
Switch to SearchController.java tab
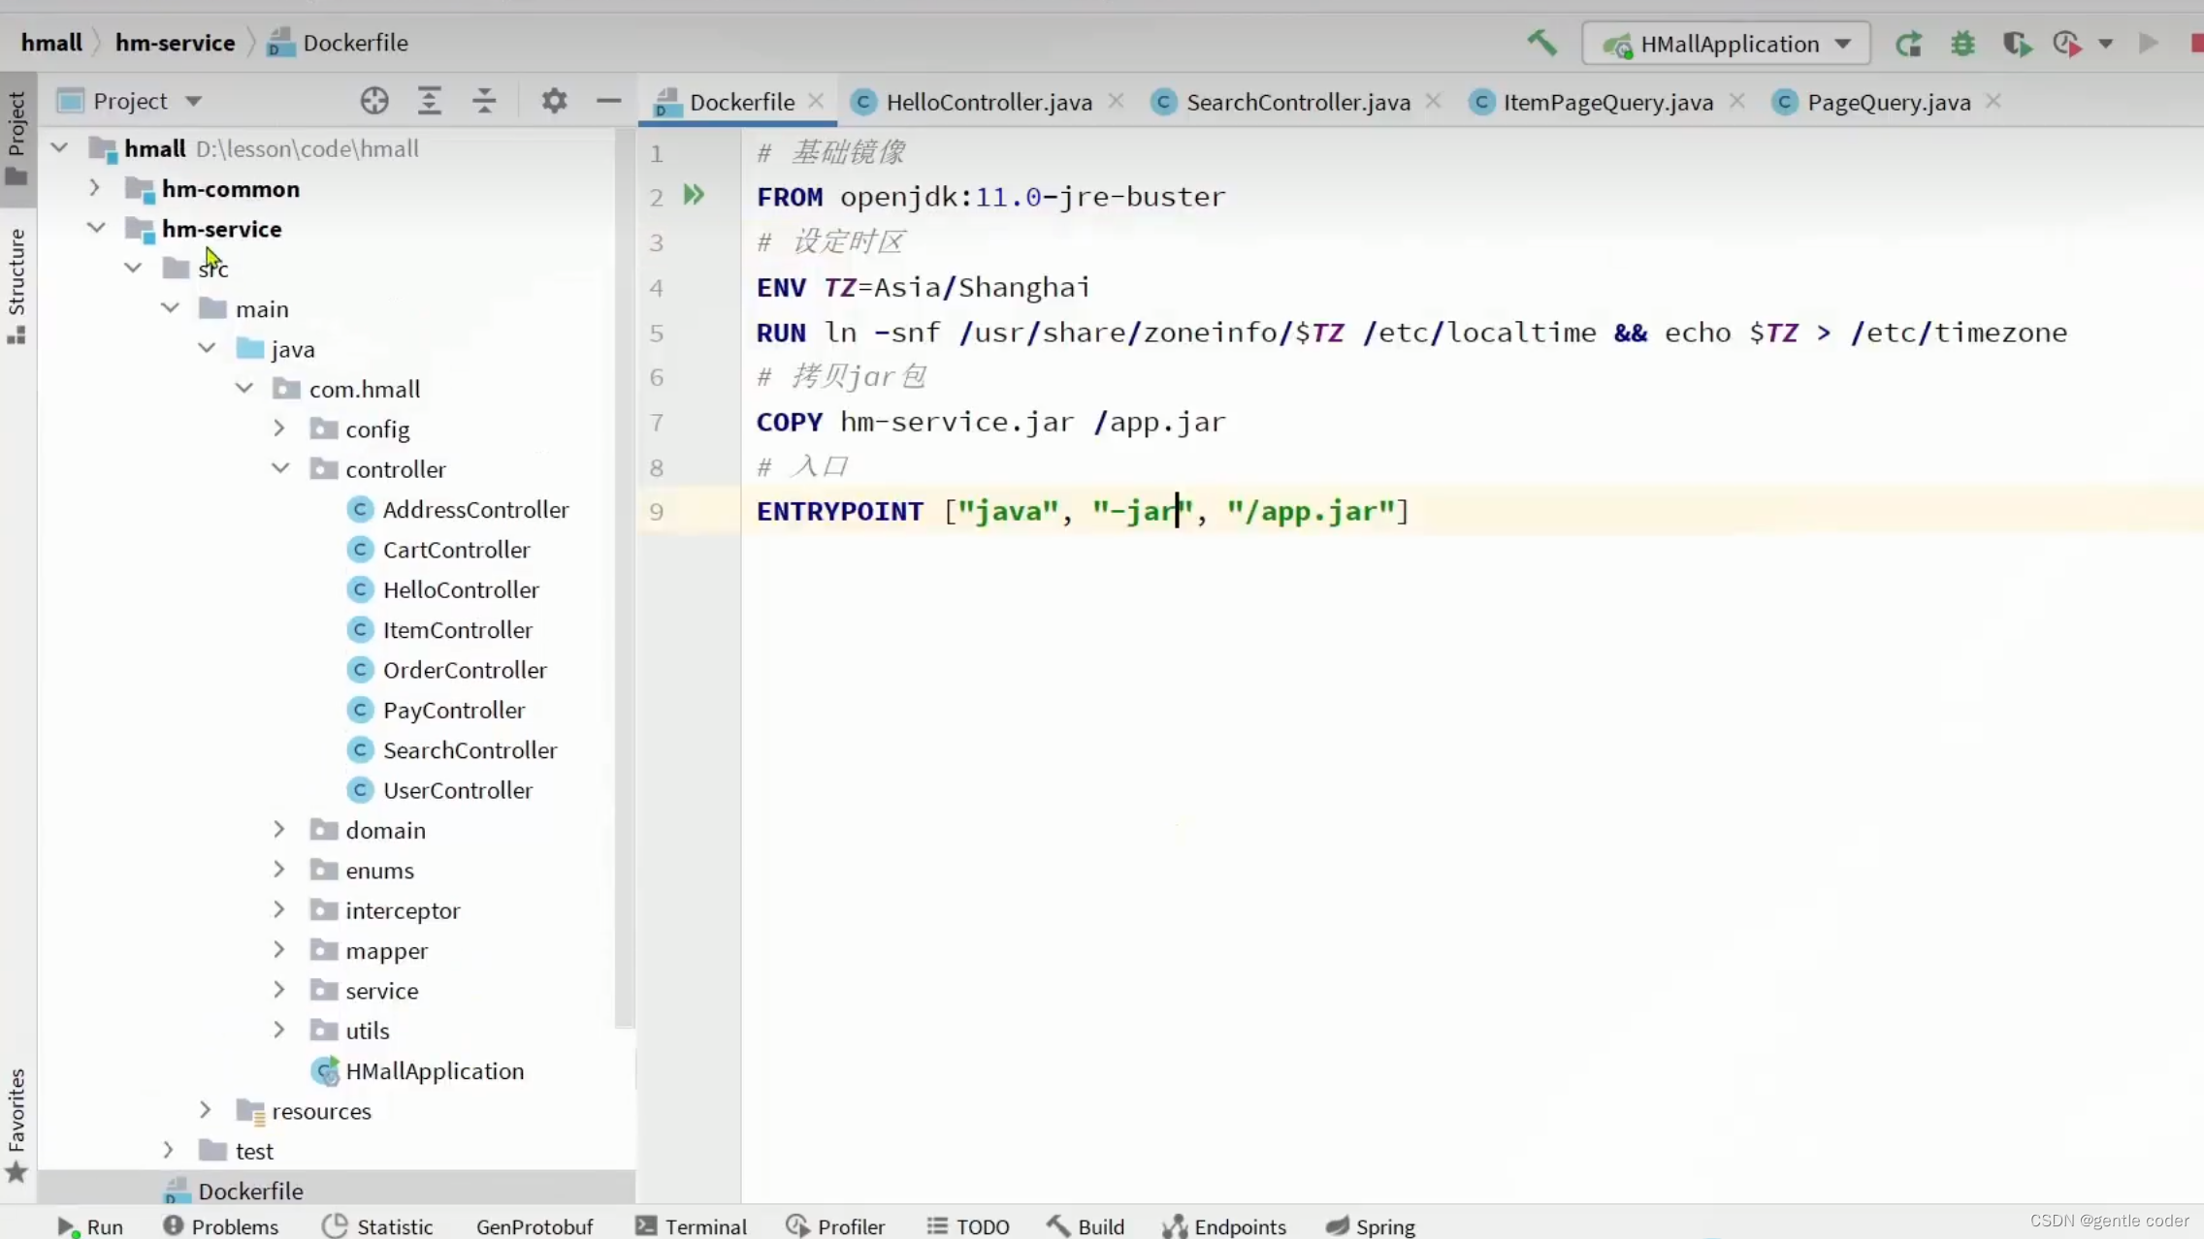(x=1299, y=102)
